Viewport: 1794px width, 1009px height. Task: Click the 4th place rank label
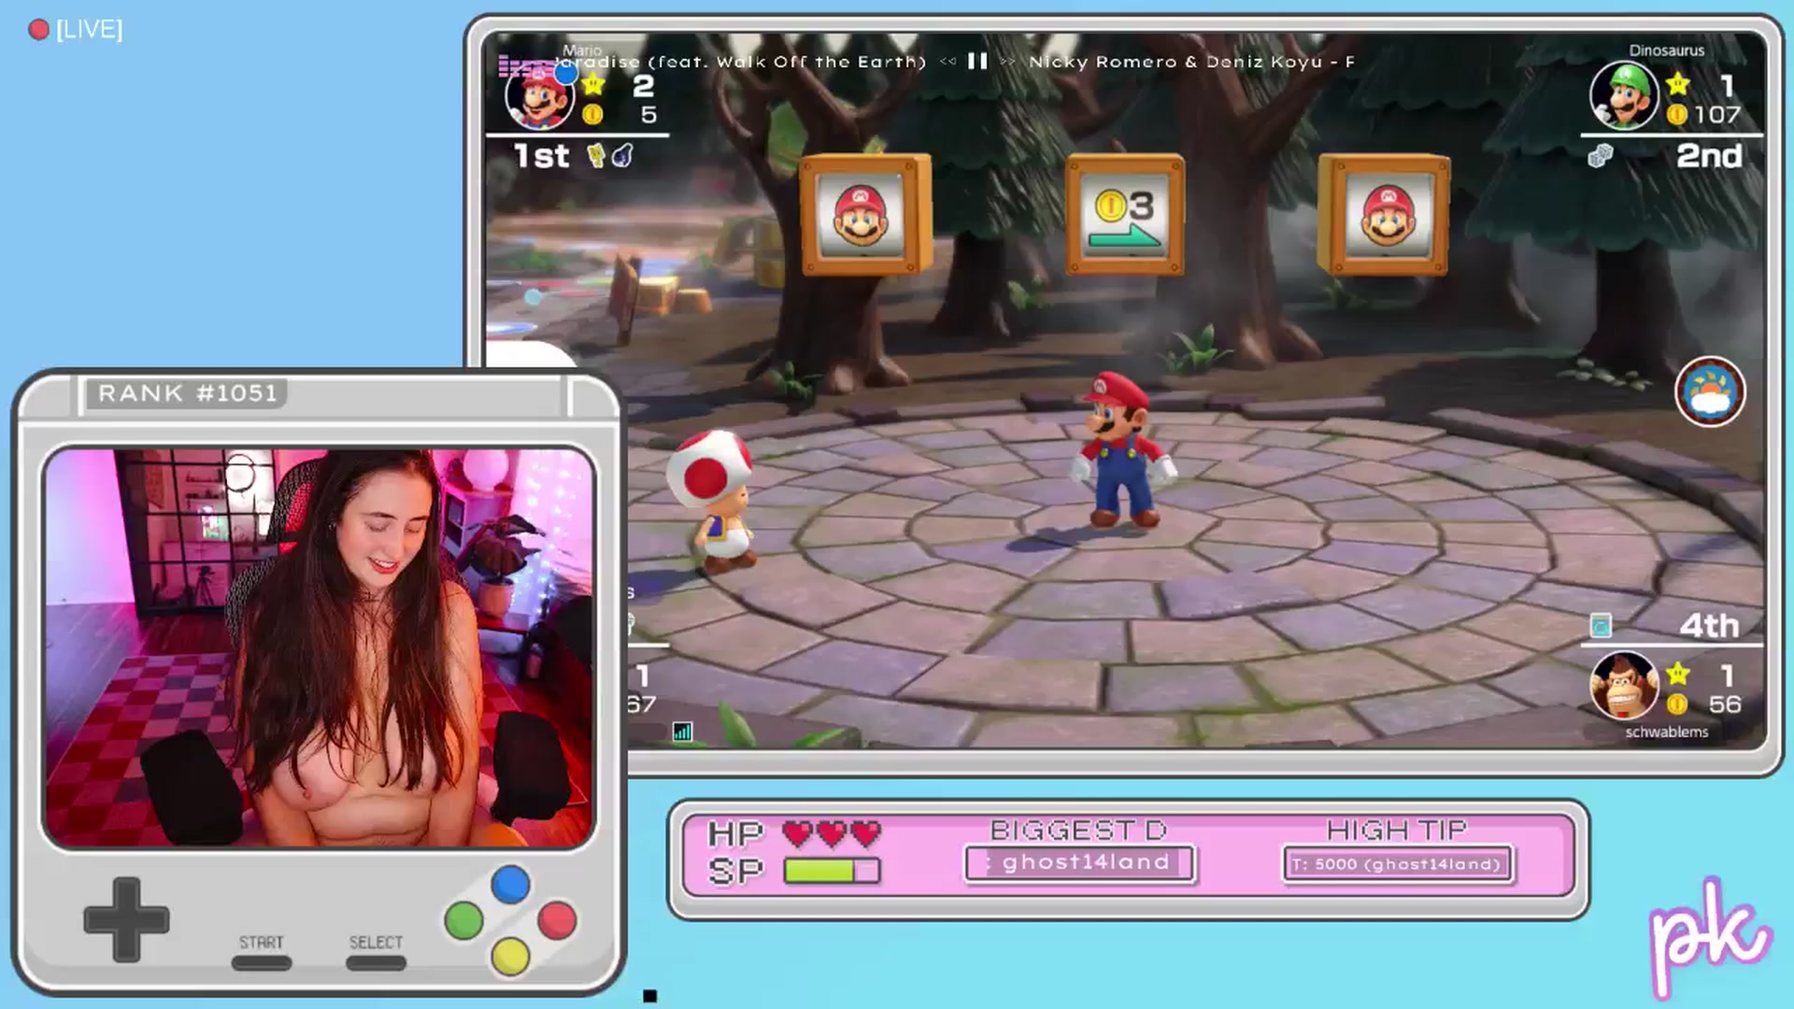click(1709, 625)
